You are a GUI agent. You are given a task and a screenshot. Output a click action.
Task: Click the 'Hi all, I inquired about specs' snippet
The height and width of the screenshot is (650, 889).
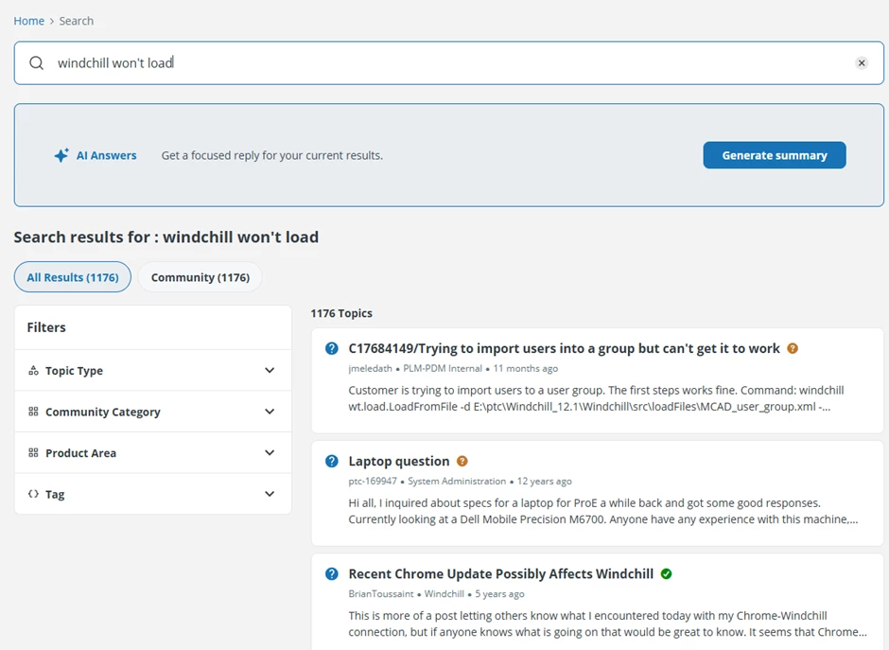click(603, 511)
